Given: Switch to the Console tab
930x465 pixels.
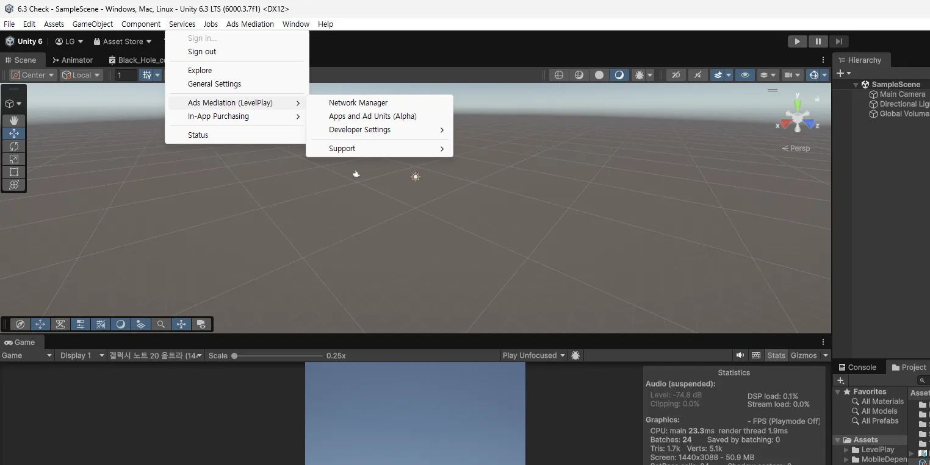Looking at the screenshot, I should coord(857,367).
